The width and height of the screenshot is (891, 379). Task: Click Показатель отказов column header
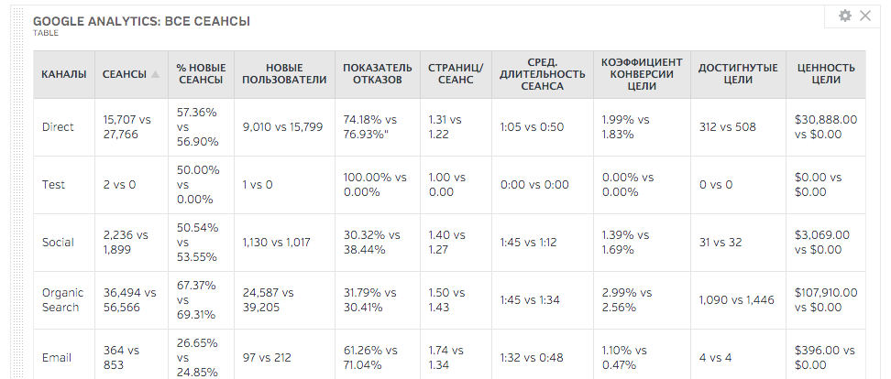(x=377, y=74)
